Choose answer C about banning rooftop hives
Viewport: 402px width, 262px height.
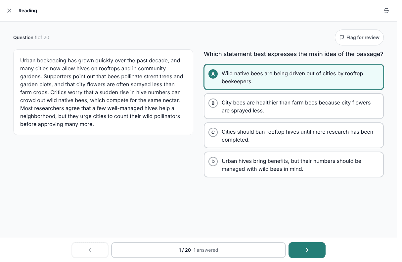(294, 135)
